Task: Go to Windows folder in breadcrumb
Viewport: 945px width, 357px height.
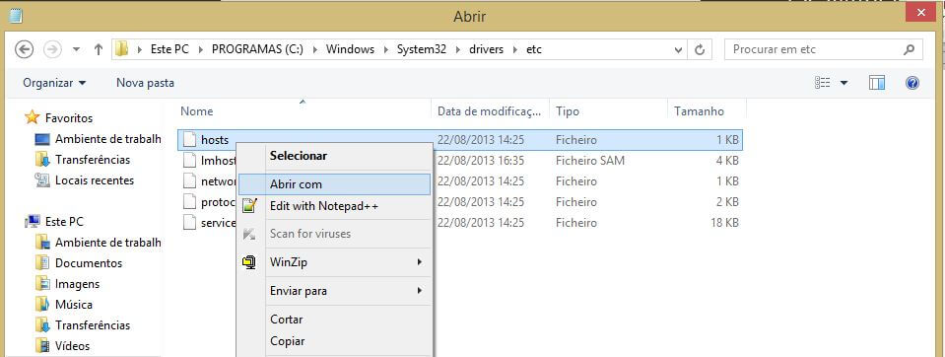Action: (350, 49)
